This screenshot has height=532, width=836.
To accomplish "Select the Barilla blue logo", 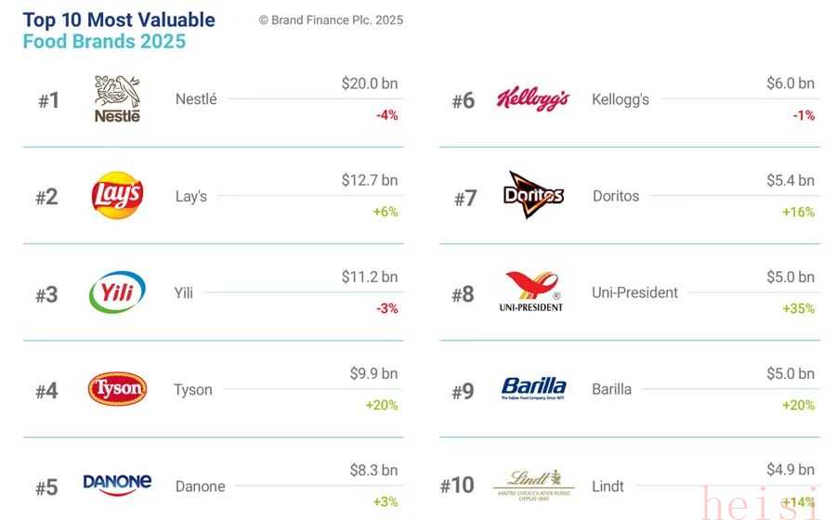I will (533, 388).
